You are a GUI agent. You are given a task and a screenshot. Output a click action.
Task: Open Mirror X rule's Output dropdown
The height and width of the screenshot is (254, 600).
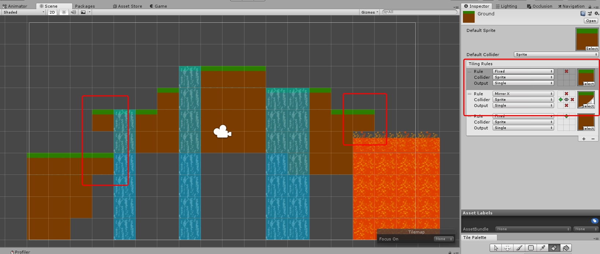(x=523, y=106)
